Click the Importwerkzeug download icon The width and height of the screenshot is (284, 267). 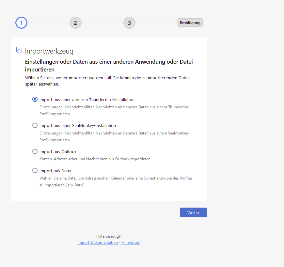[19, 50]
